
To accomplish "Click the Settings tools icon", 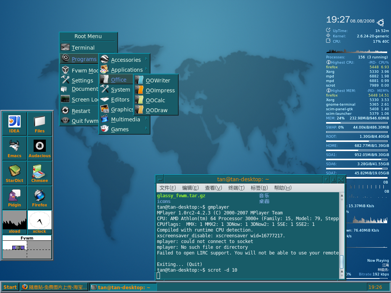I will 65,80.
